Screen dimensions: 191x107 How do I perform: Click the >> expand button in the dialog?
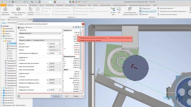click(82, 96)
